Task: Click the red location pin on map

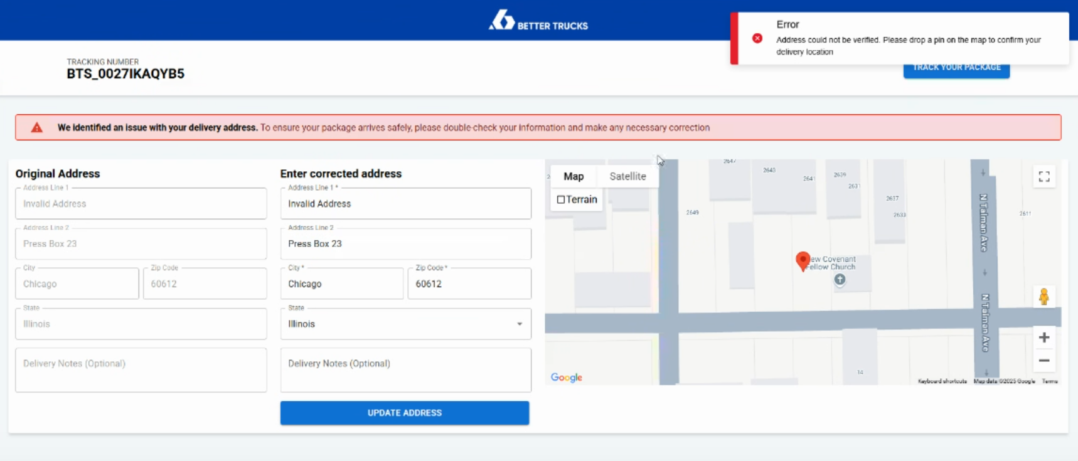Action: [802, 260]
